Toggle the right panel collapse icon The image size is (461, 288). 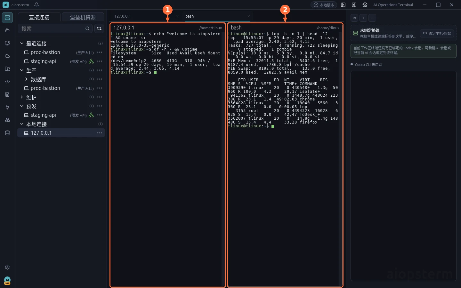coord(354,5)
